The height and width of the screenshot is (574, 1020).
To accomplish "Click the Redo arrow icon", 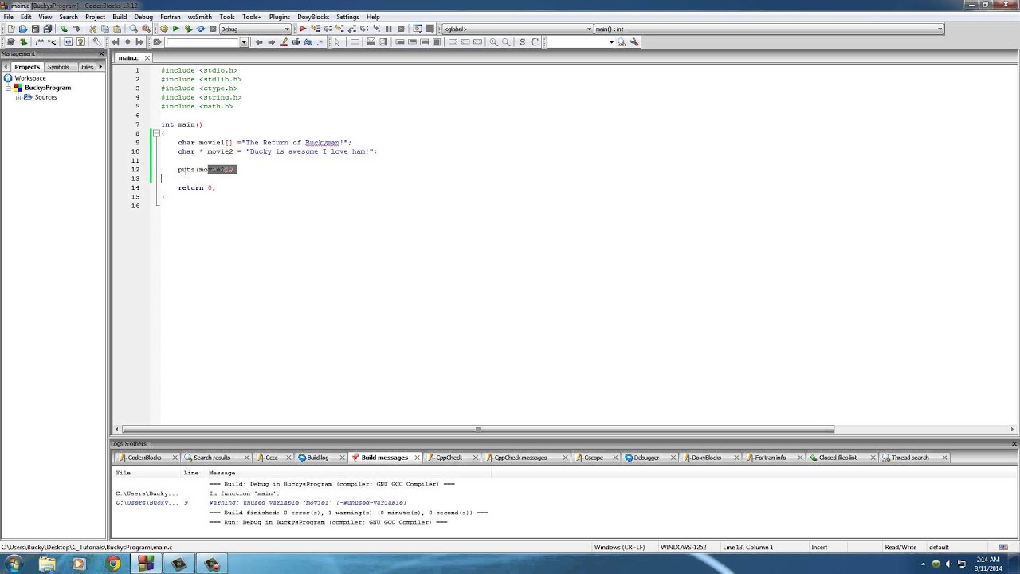I will tap(77, 29).
